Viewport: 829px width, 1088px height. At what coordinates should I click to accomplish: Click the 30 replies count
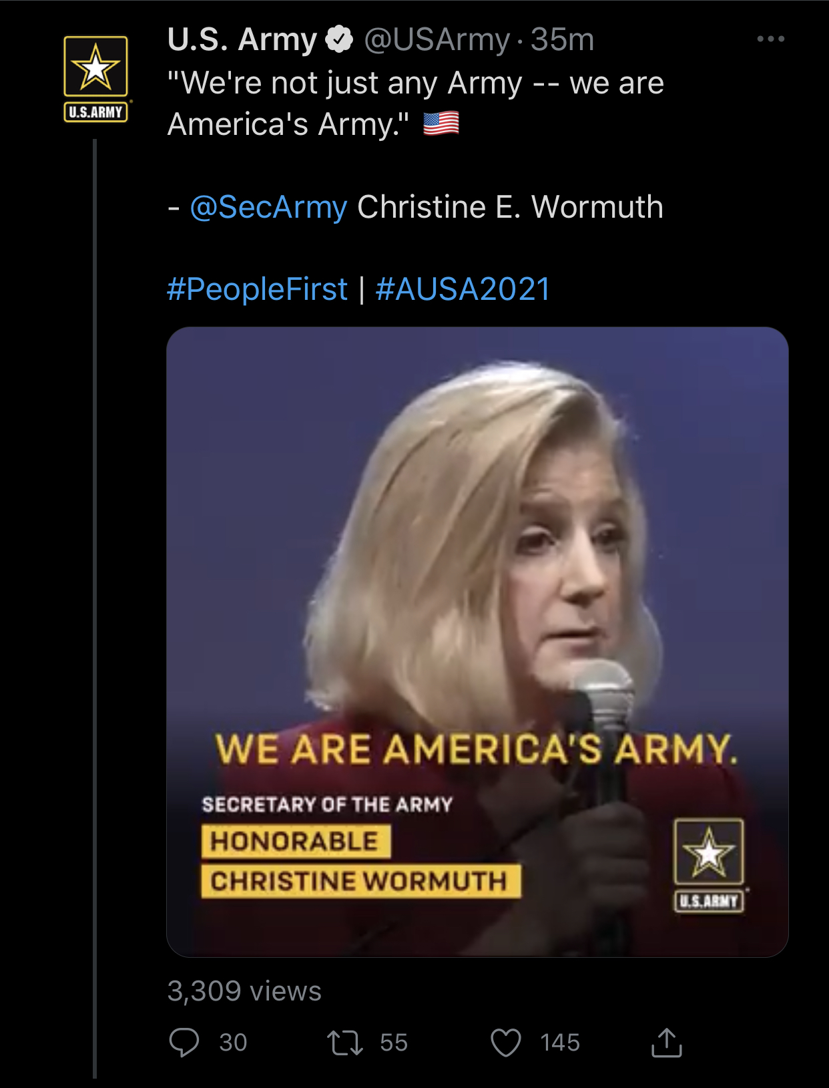point(233,1043)
